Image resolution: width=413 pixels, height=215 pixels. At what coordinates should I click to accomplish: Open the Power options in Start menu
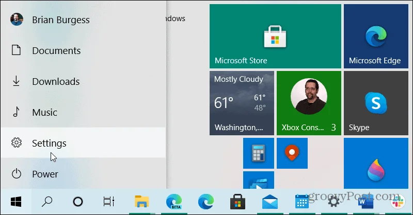[x=83, y=173]
